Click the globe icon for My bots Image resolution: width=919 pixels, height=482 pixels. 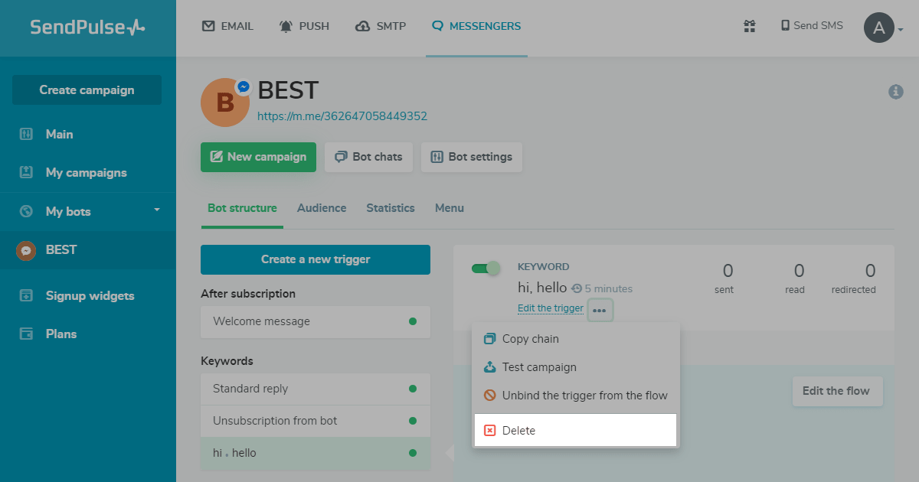[26, 211]
